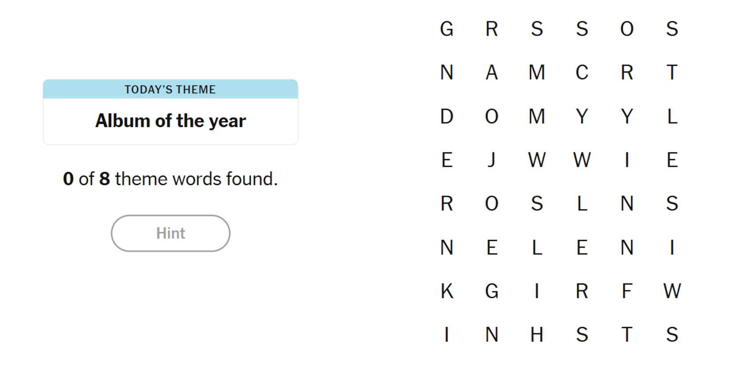Click the Hint button

pos(170,233)
